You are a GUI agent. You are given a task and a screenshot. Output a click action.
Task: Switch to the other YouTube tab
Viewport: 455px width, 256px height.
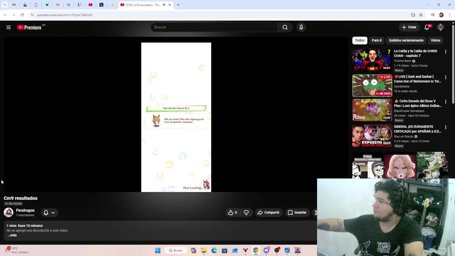pos(91,5)
